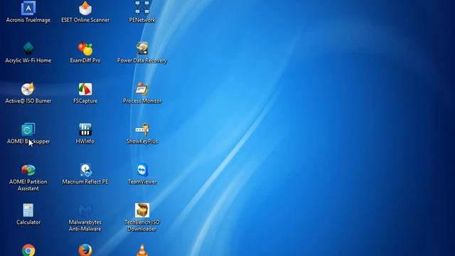Select the Firefox browser icon
This screenshot has width=455, height=256.
pos(85,250)
